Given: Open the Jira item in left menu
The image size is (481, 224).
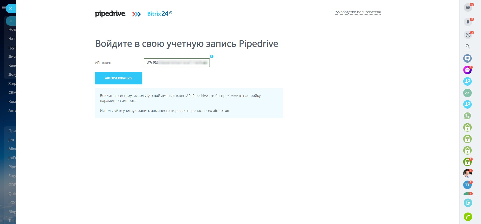Looking at the screenshot, I should tap(11, 140).
